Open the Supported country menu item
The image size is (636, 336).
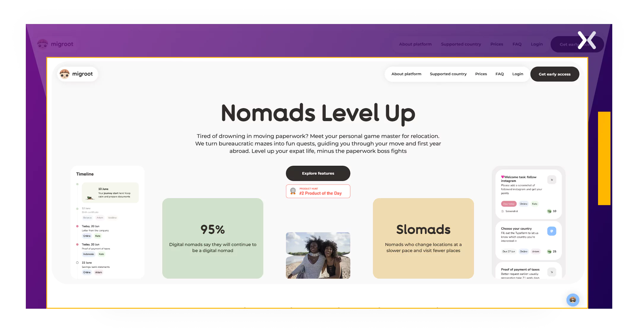448,74
